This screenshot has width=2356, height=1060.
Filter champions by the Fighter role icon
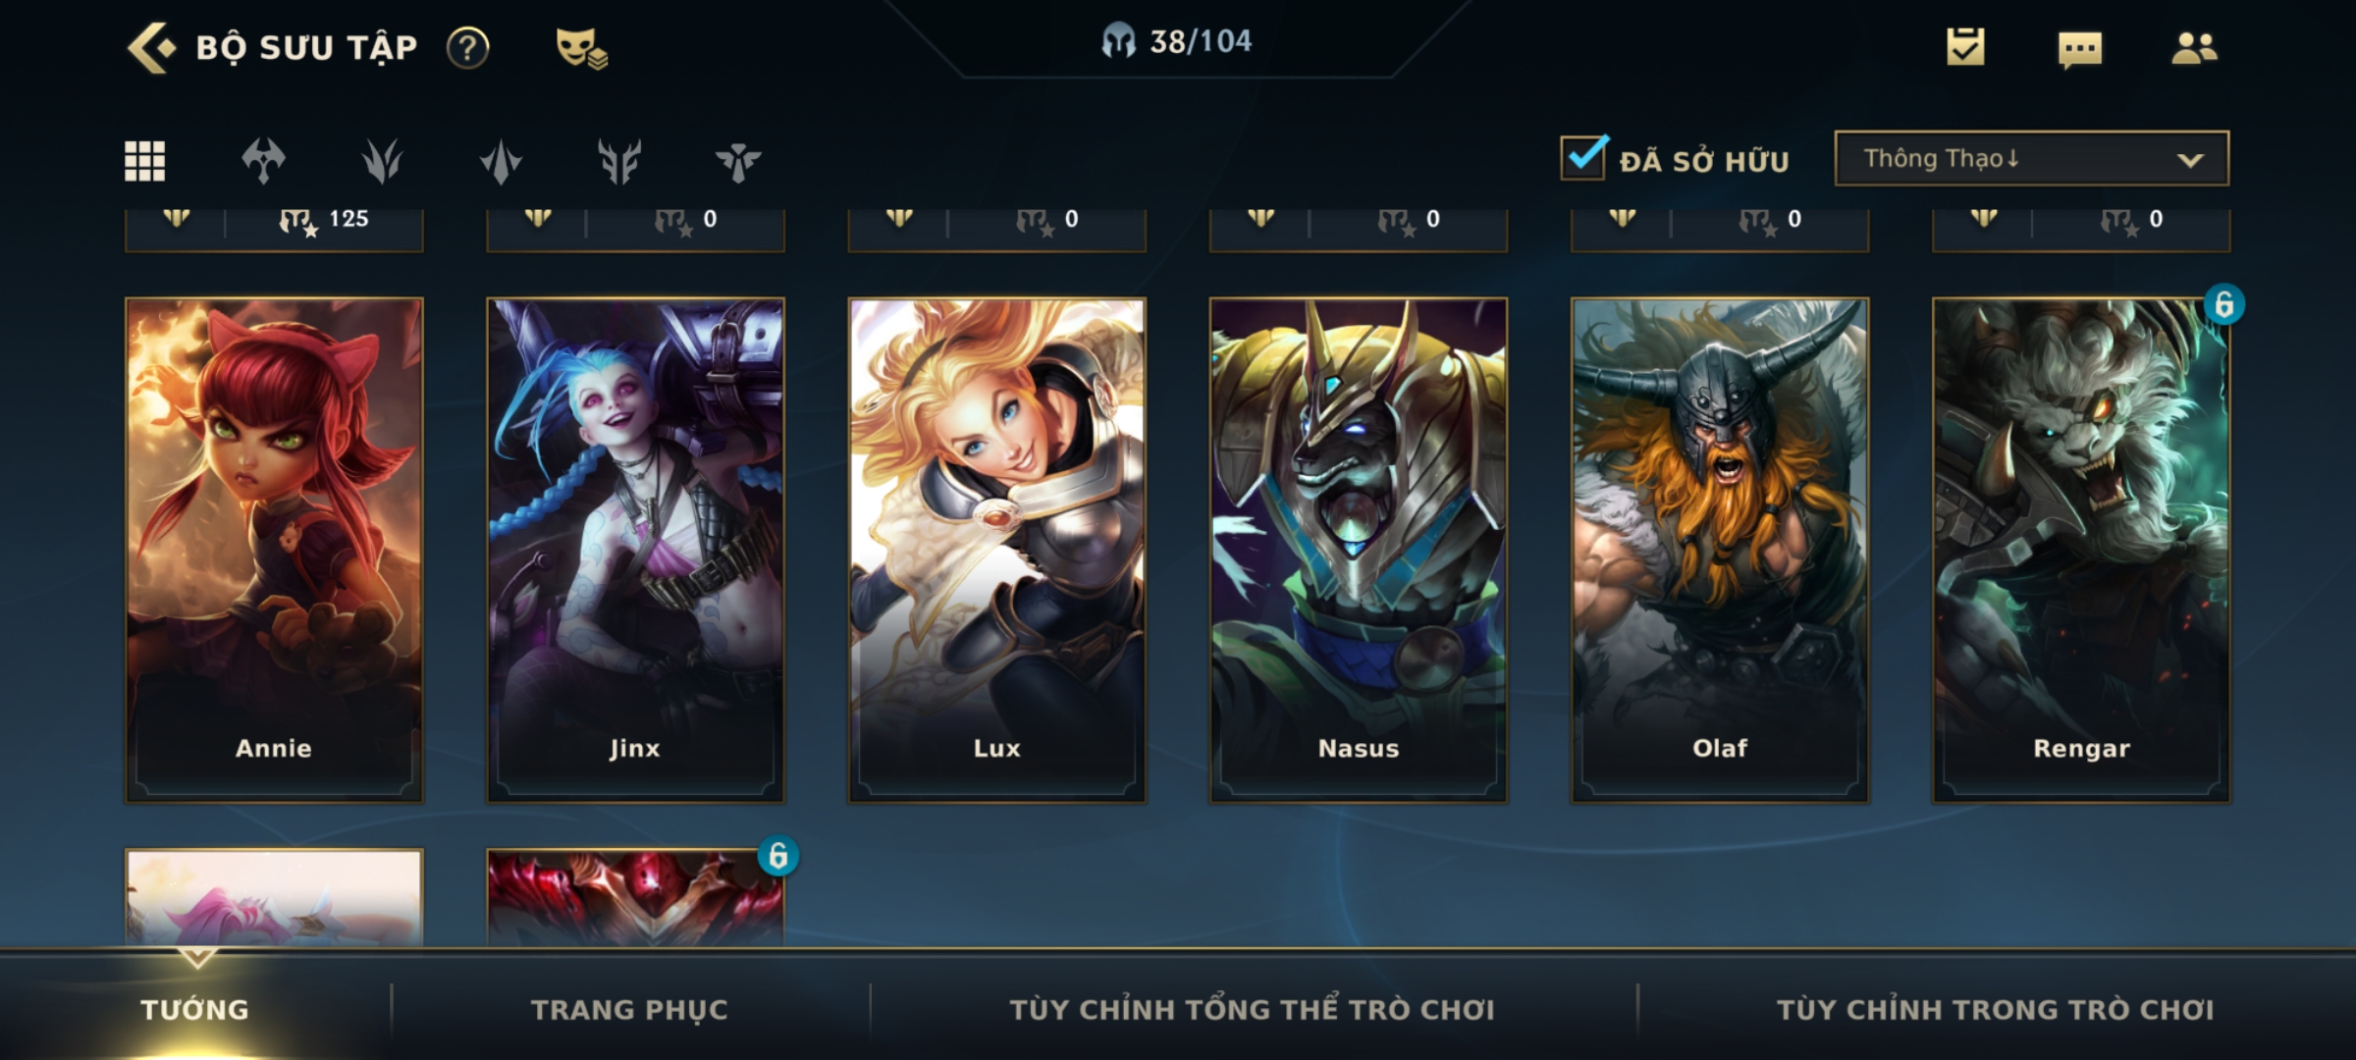263,161
